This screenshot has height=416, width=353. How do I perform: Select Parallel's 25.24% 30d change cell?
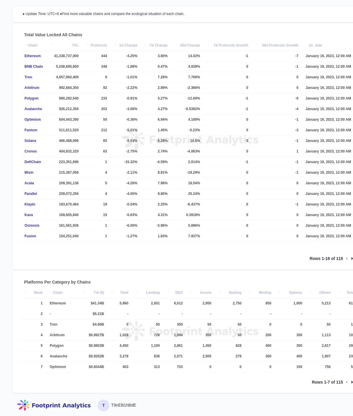click(x=194, y=194)
